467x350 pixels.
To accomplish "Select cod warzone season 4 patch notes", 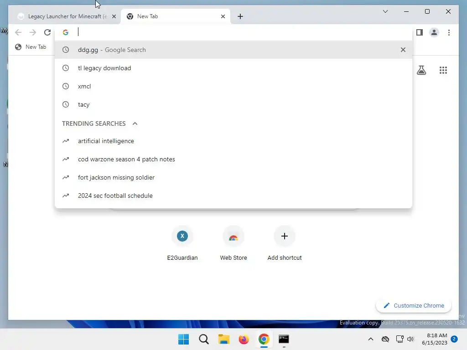I will (233, 159).
